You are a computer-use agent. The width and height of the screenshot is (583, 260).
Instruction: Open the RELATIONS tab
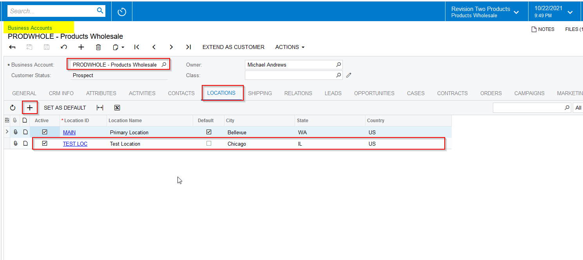[x=298, y=93]
